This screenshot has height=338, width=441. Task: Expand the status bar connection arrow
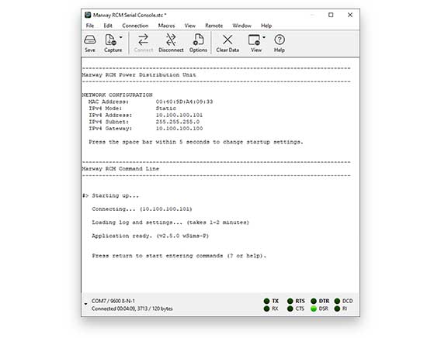(x=85, y=304)
